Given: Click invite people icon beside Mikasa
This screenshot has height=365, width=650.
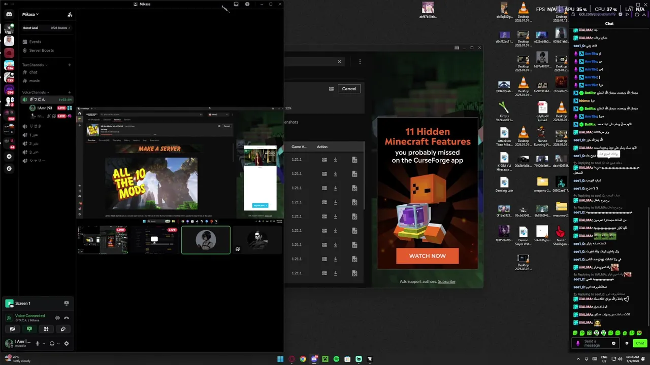Looking at the screenshot, I should [x=70, y=14].
